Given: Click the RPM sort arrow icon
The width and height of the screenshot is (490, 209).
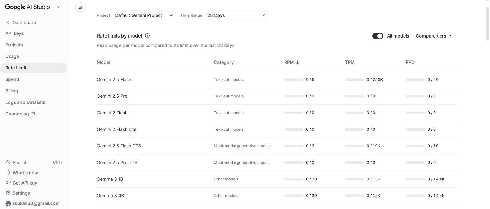Looking at the screenshot, I should [x=298, y=62].
